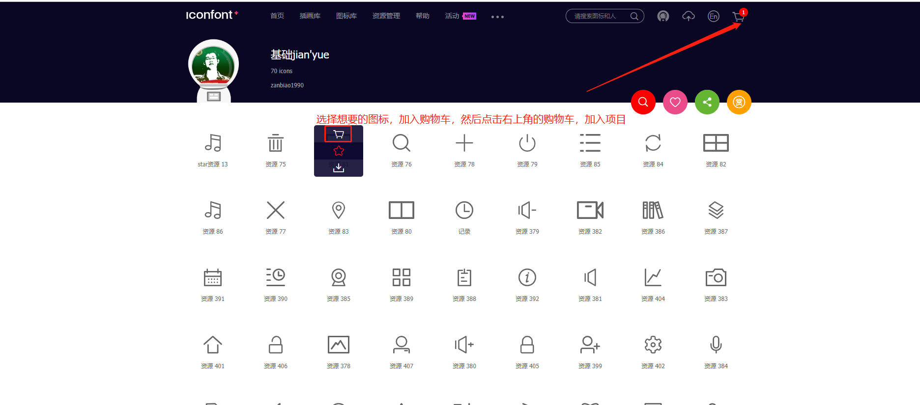Screen dimensions: 920x405
Task: Open the 帮助 menu item
Action: [423, 16]
